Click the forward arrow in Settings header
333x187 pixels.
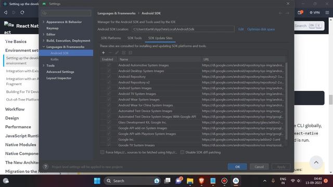[x=287, y=13]
